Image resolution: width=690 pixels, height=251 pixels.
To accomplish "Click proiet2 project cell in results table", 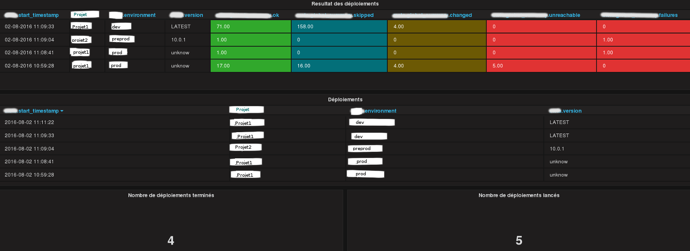I will tap(81, 40).
